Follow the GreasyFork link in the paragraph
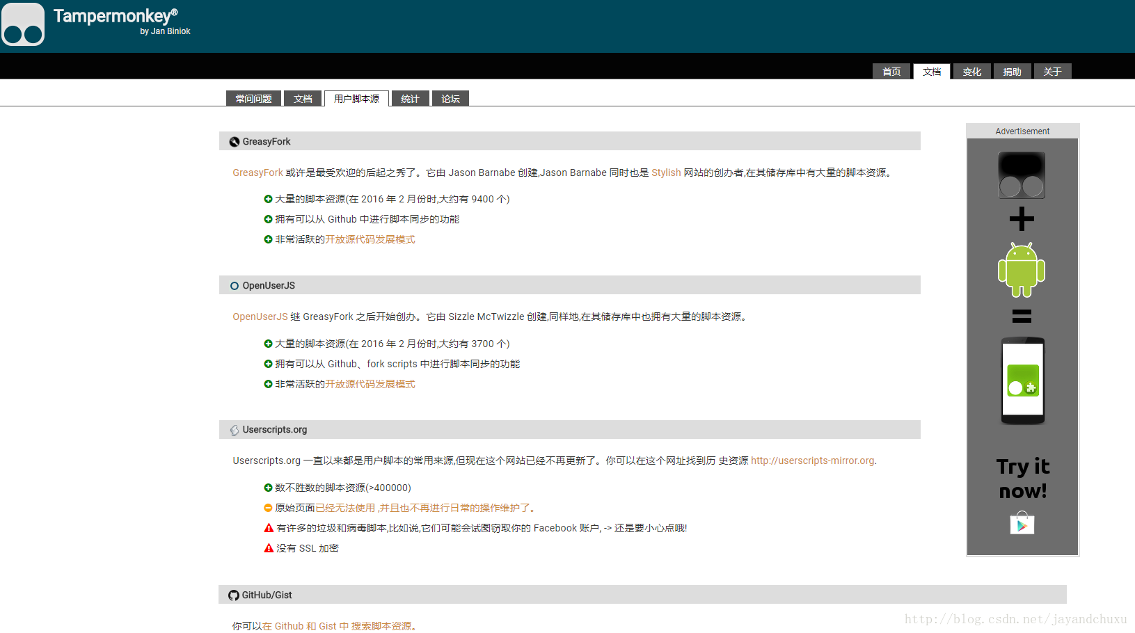Viewport: 1135px width, 633px height. pyautogui.click(x=257, y=173)
